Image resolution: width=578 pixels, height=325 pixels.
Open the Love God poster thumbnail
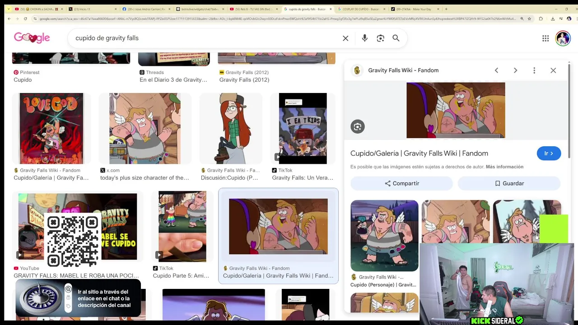point(51,129)
